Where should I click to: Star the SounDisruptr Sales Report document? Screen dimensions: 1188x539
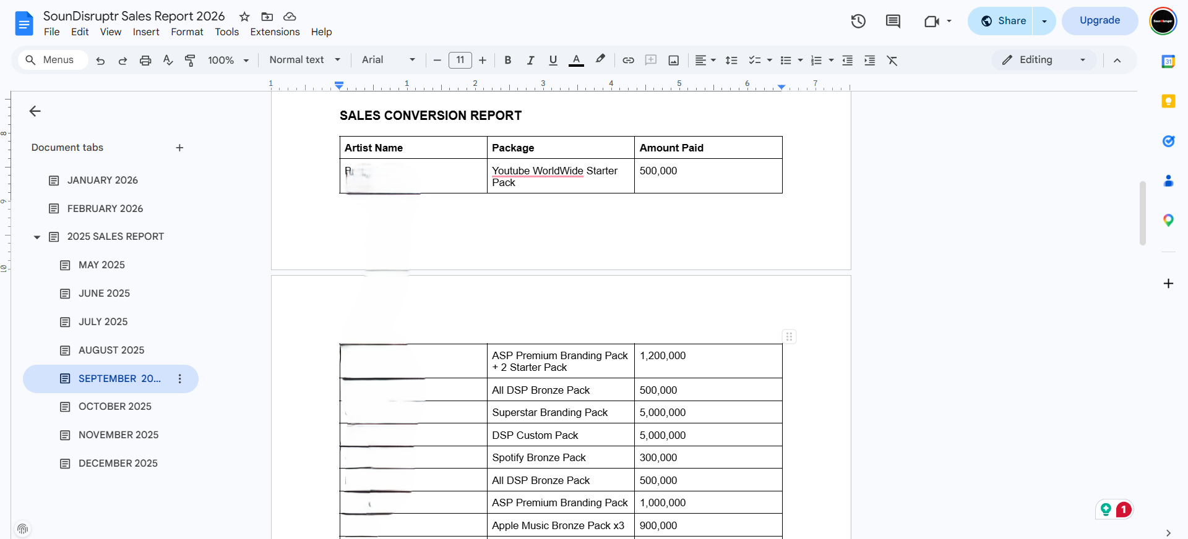tap(244, 17)
